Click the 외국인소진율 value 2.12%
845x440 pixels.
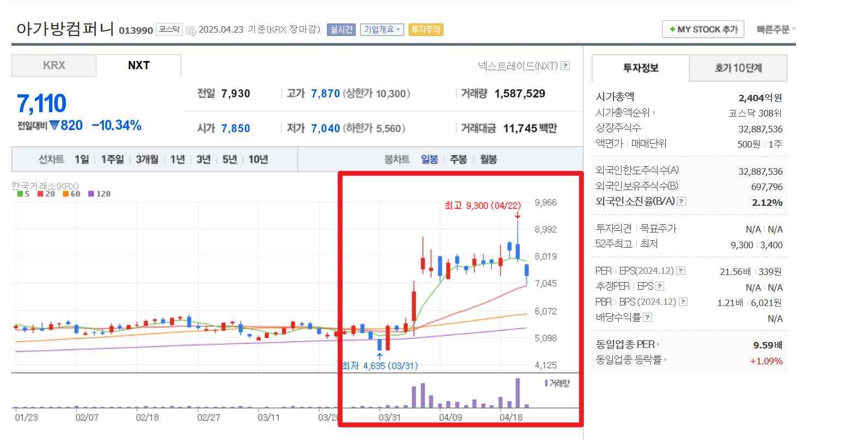[767, 203]
